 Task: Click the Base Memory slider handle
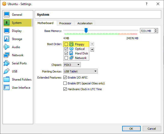click(x=86, y=30)
